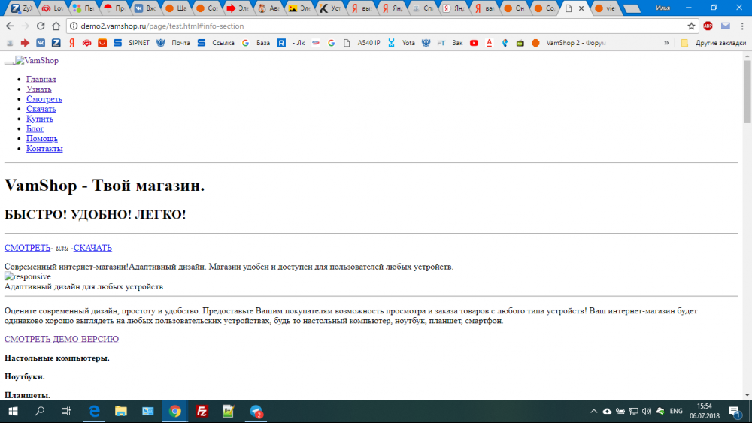Follow the Помощь navigation link

point(41,138)
